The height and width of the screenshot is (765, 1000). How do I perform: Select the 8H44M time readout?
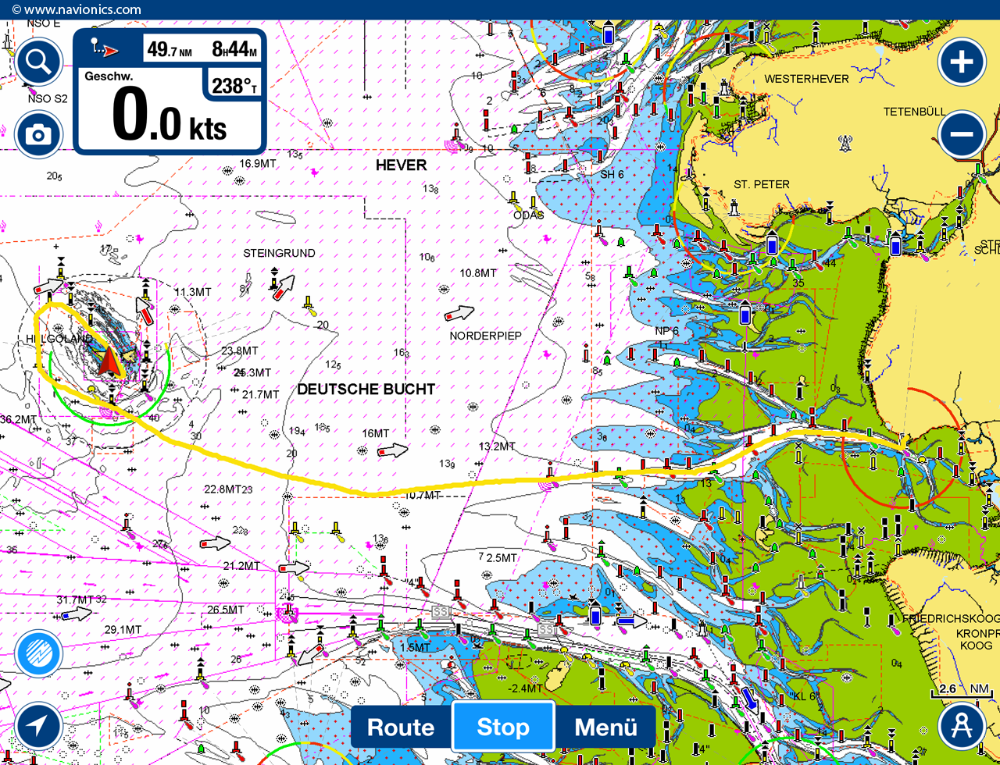pos(234,50)
